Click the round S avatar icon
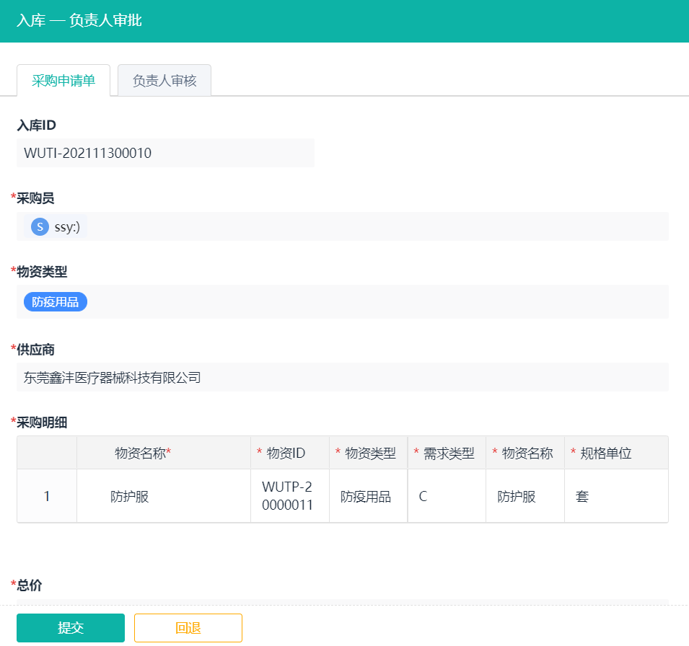The height and width of the screenshot is (646, 689). click(40, 227)
